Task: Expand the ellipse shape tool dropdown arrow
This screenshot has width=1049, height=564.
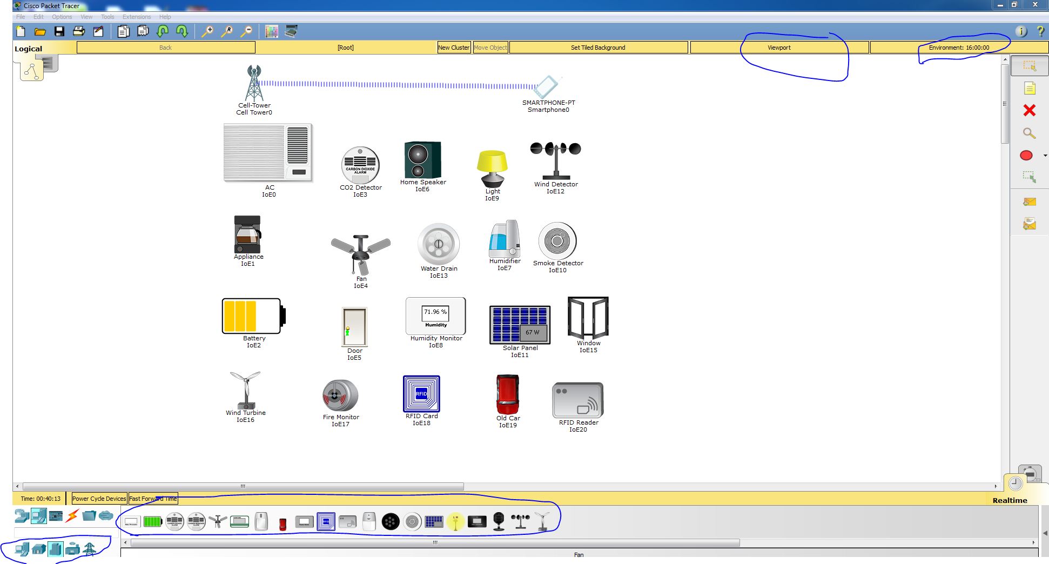Action: point(1045,156)
